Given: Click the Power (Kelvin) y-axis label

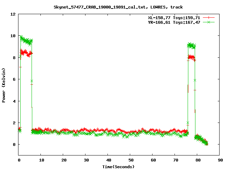Looking at the screenshot, I should coord(4,85).
